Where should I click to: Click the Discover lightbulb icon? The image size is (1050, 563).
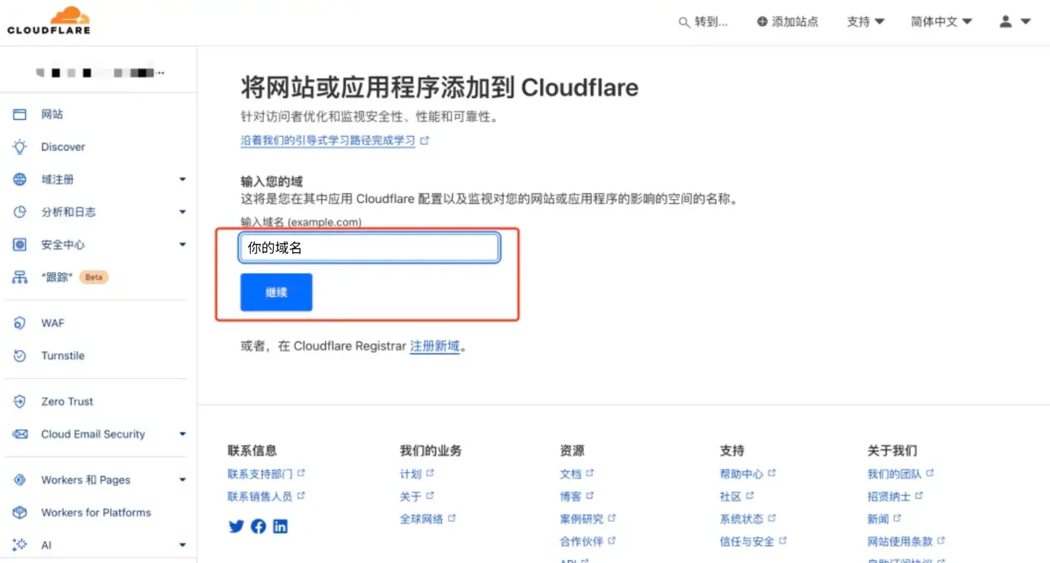pos(20,147)
